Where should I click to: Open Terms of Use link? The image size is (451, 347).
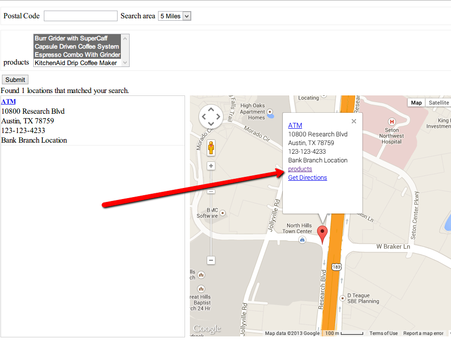point(384,333)
